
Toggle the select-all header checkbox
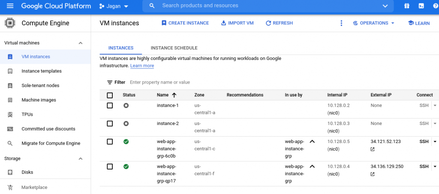(x=110, y=95)
